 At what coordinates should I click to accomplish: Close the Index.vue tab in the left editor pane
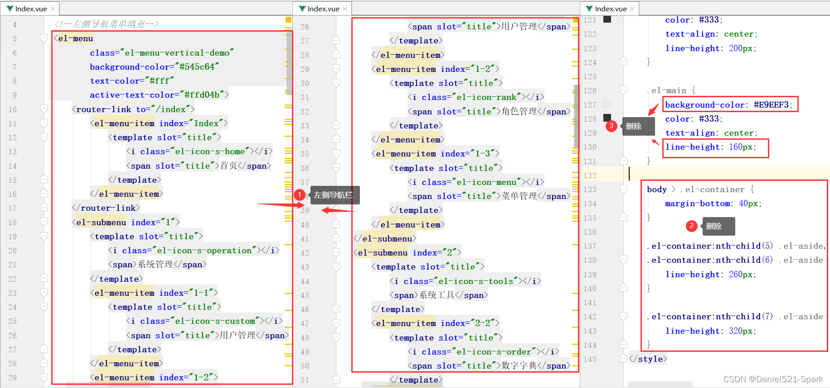(53, 9)
